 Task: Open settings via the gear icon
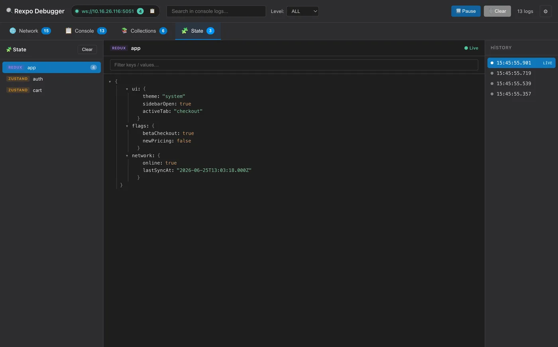point(546,11)
